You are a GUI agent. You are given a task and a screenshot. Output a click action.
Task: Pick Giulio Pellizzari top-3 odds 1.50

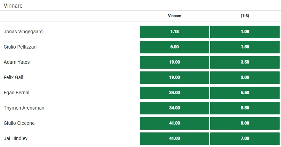[245, 47]
